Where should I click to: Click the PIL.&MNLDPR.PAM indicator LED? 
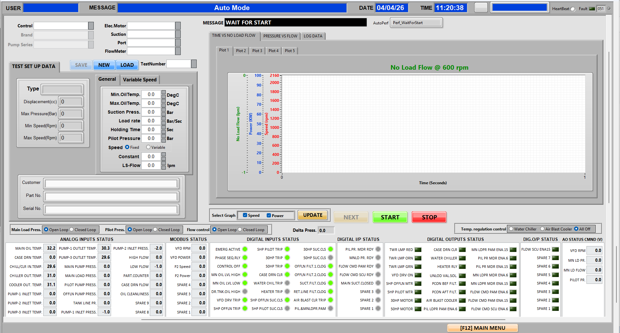pos(331,309)
